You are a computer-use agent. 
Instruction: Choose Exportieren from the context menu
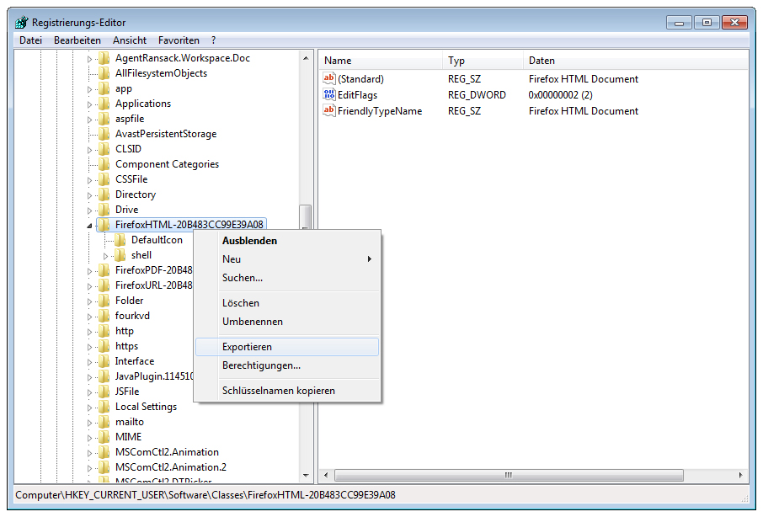point(247,347)
